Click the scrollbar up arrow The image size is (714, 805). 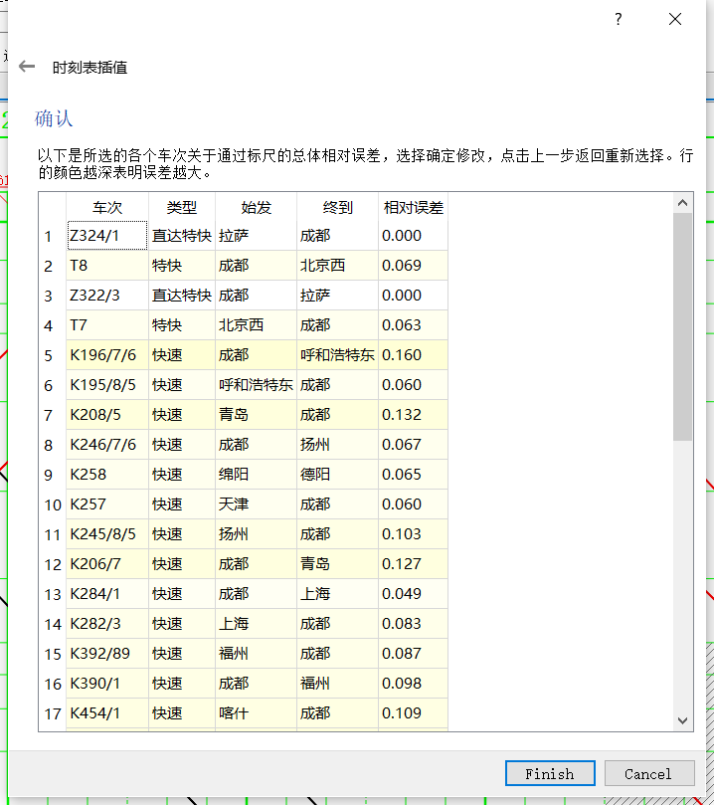pos(683,203)
